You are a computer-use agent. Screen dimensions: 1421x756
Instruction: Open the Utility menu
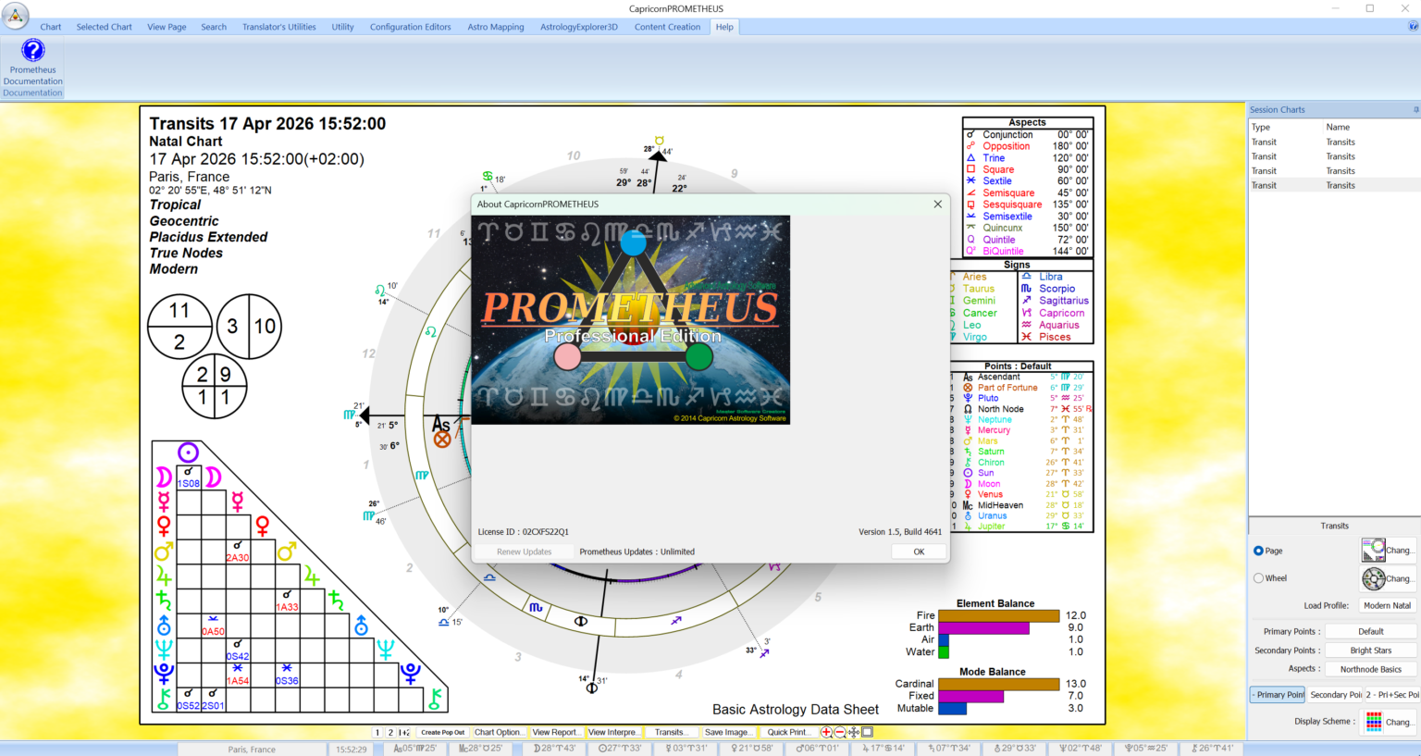click(x=342, y=27)
